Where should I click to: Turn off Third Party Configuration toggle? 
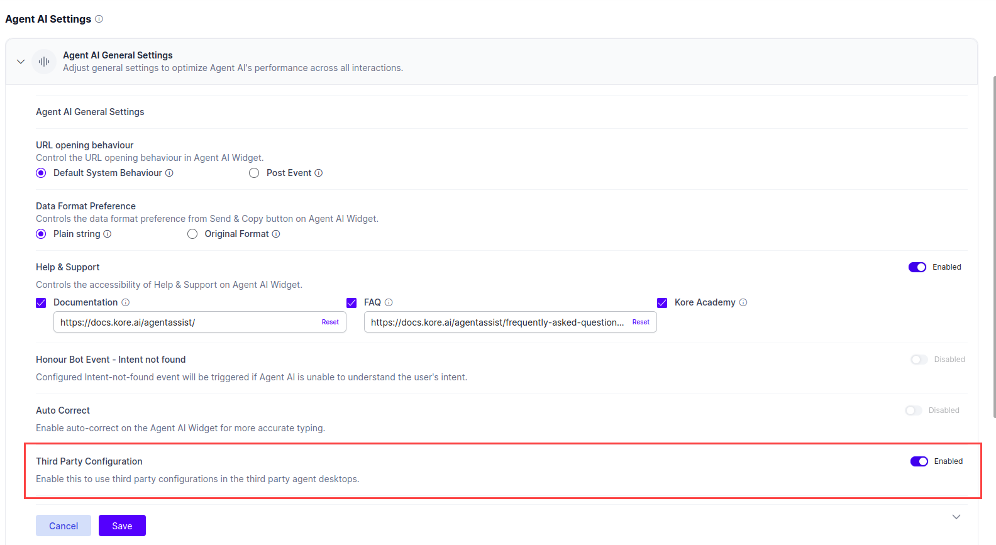(919, 461)
